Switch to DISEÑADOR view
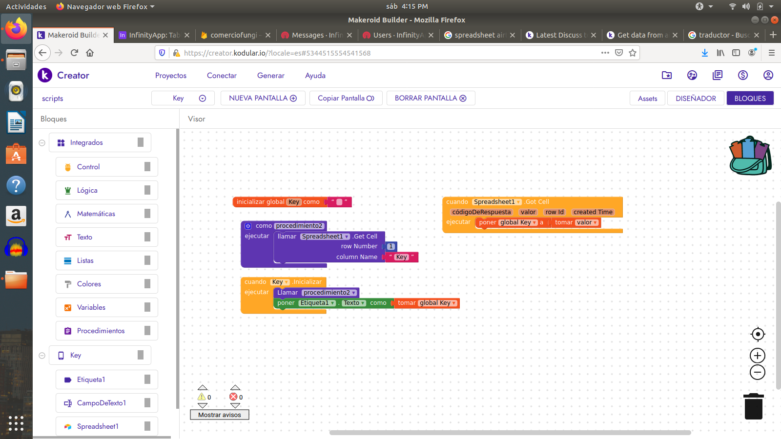781x439 pixels. click(696, 98)
